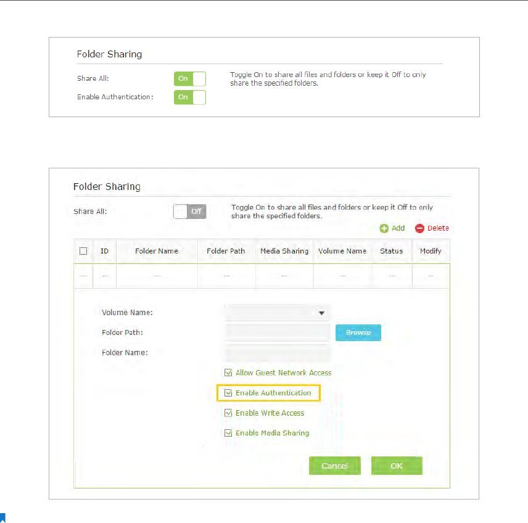Viewport: 528px width, 523px height.
Task: Click the Folder Path input field
Action: coord(277,332)
